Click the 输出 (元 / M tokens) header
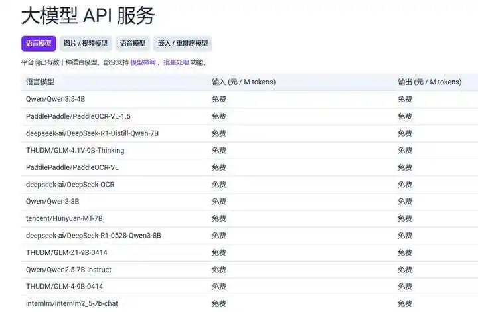The width and height of the screenshot is (478, 312). click(x=430, y=82)
